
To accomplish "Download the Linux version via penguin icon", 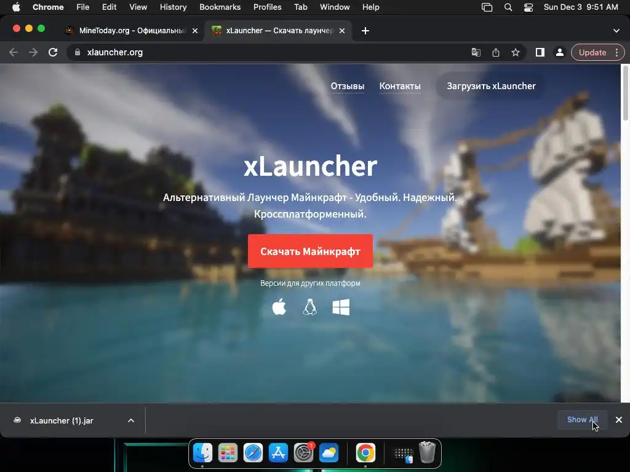I will click(310, 307).
